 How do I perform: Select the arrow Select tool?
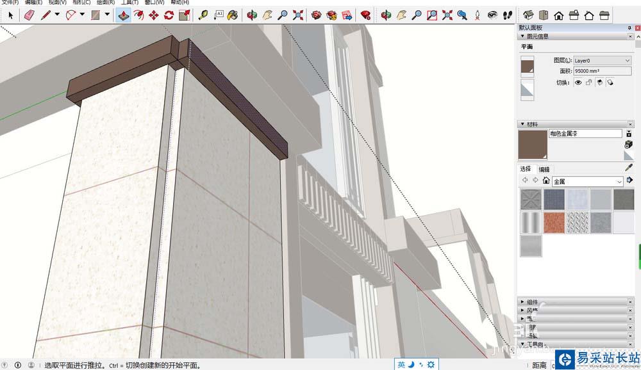[11, 15]
